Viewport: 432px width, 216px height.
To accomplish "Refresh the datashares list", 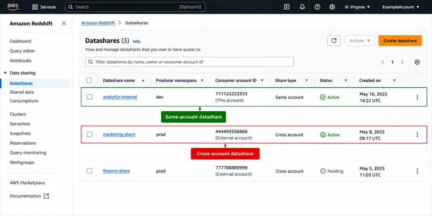I will (334, 40).
